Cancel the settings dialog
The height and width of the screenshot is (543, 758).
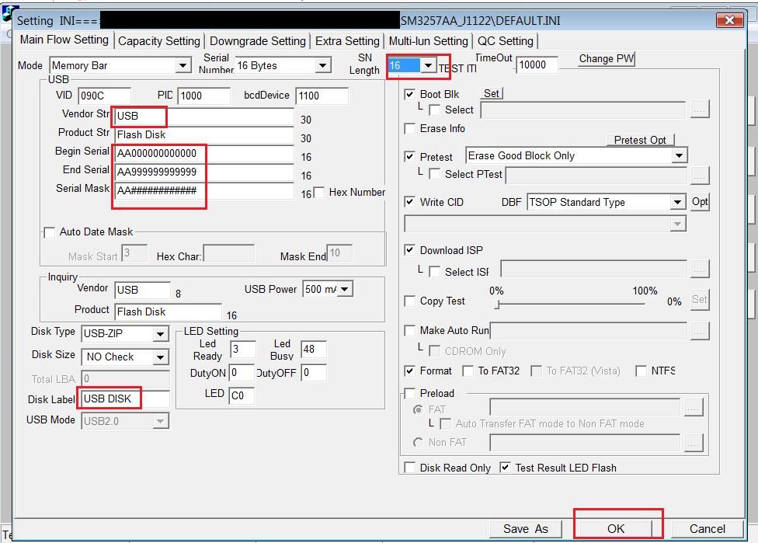[707, 528]
